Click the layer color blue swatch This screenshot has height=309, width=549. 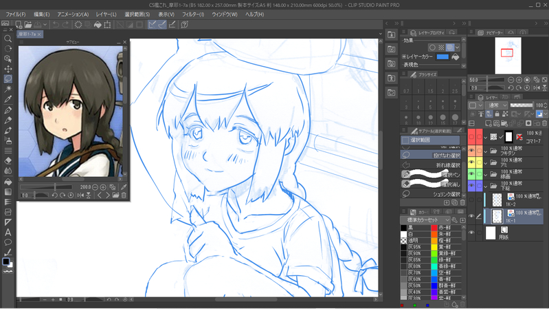[442, 57]
